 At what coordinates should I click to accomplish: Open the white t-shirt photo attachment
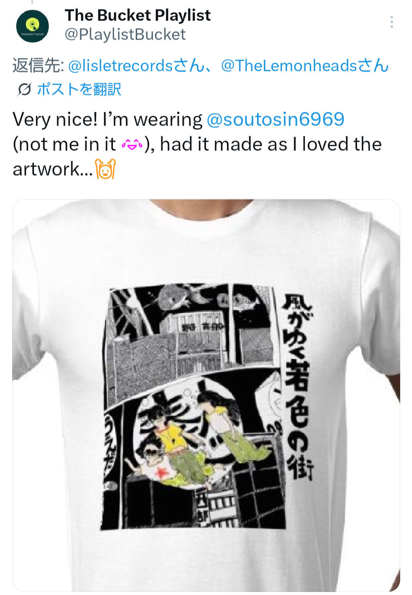point(206,395)
